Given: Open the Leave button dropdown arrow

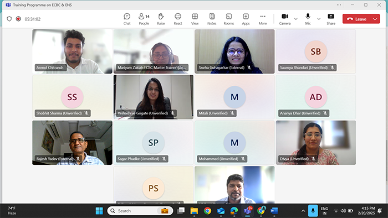Looking at the screenshot, I should pos(375,19).
